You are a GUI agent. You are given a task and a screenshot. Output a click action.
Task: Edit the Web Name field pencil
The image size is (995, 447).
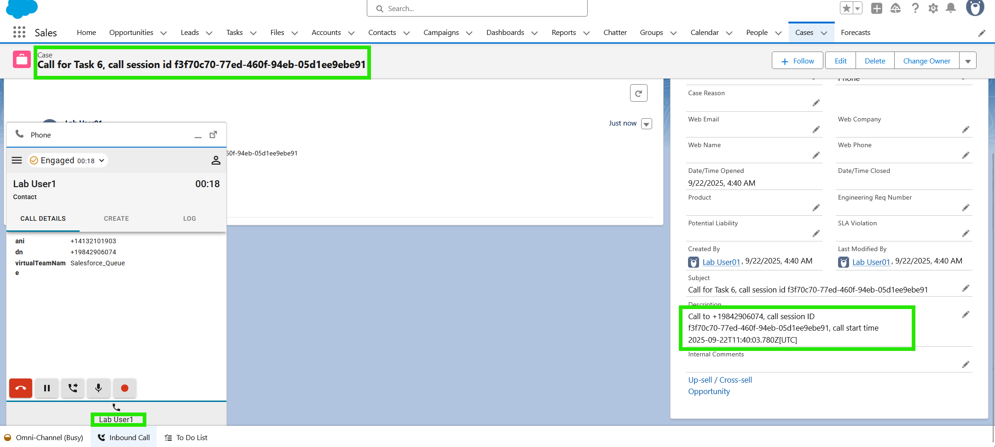(x=816, y=155)
